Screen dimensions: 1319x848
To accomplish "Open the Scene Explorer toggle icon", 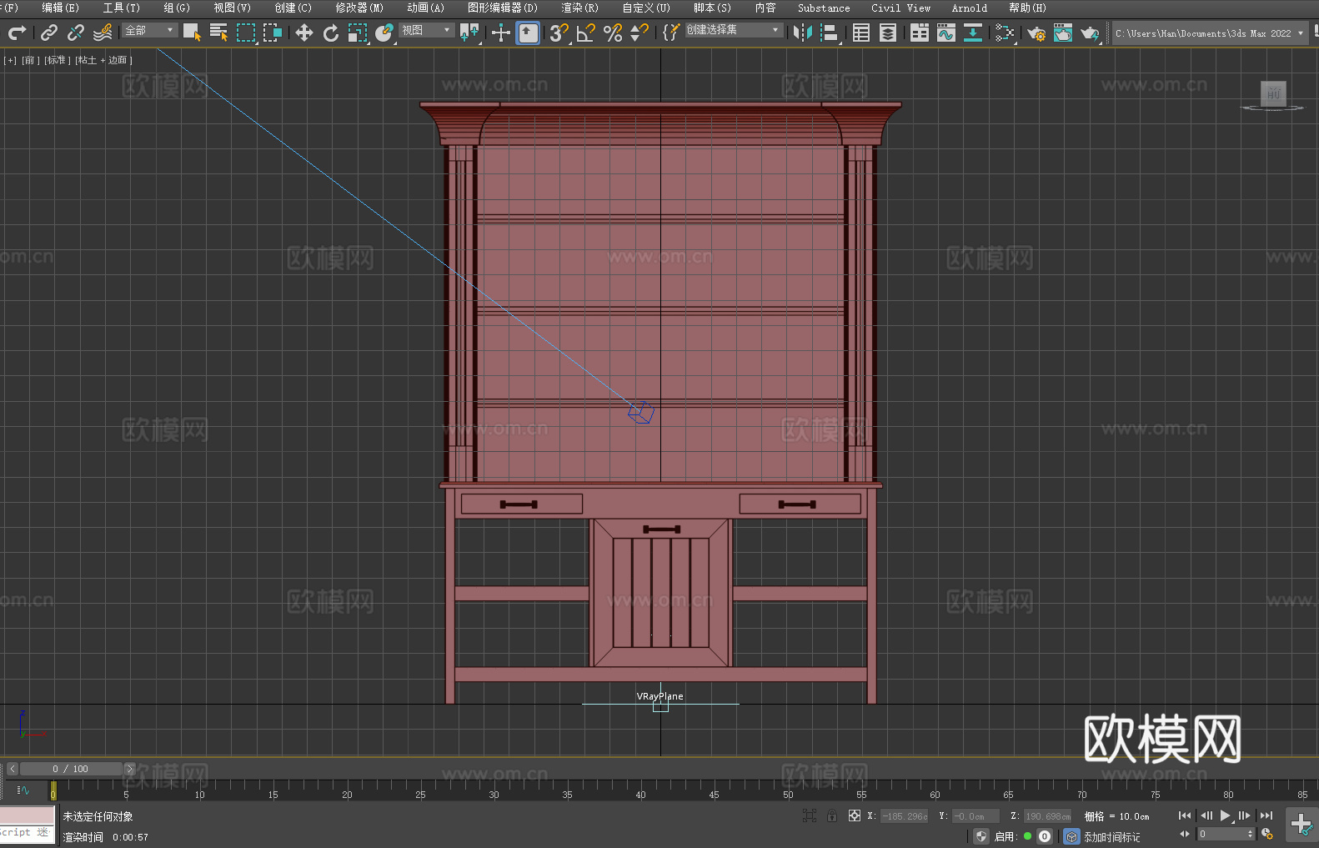I will [861, 33].
